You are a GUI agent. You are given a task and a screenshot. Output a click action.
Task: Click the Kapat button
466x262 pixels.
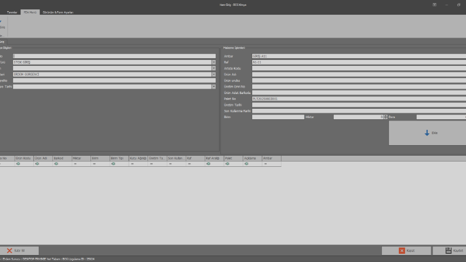coord(406,250)
